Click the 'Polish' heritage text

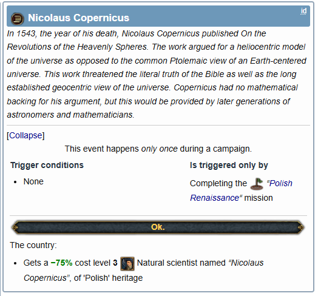[113, 278]
